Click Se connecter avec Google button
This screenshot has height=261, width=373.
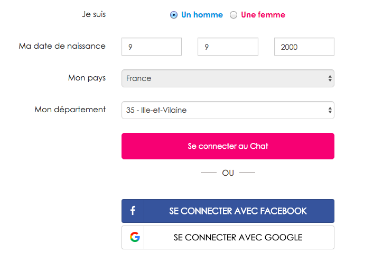click(228, 237)
